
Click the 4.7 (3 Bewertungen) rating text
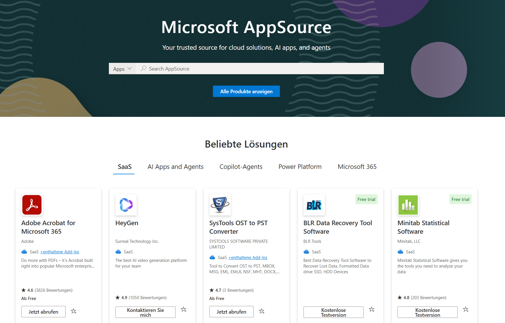234,290
